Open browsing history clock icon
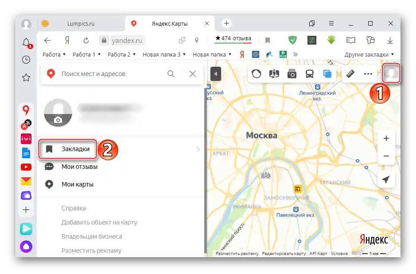 pos(26,60)
